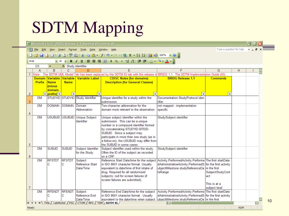This screenshot has width=289, height=216.
Task: Select the Format Painter brush
Action: (x=102, y=55)
